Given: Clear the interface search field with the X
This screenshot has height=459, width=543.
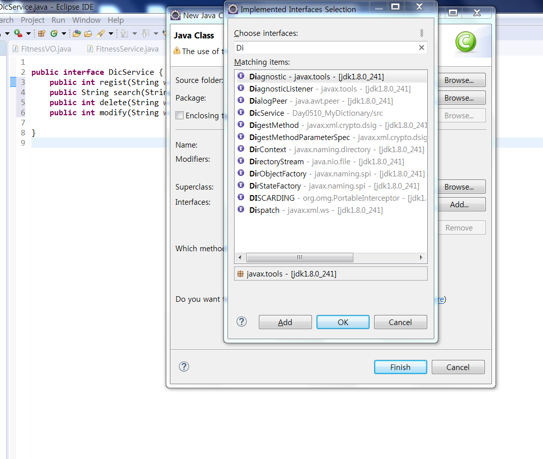Looking at the screenshot, I should 422,48.
